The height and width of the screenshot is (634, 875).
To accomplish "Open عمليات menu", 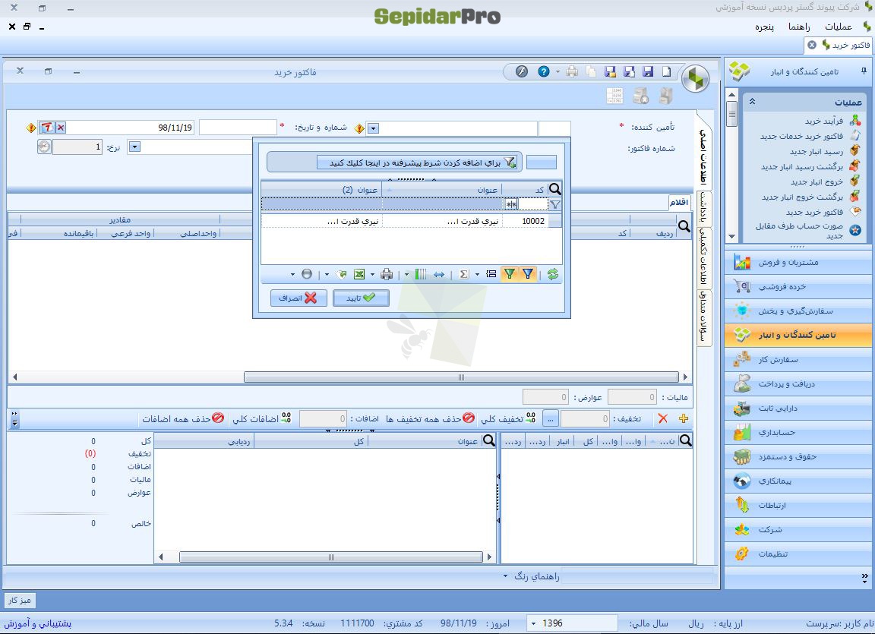I will coord(839,27).
